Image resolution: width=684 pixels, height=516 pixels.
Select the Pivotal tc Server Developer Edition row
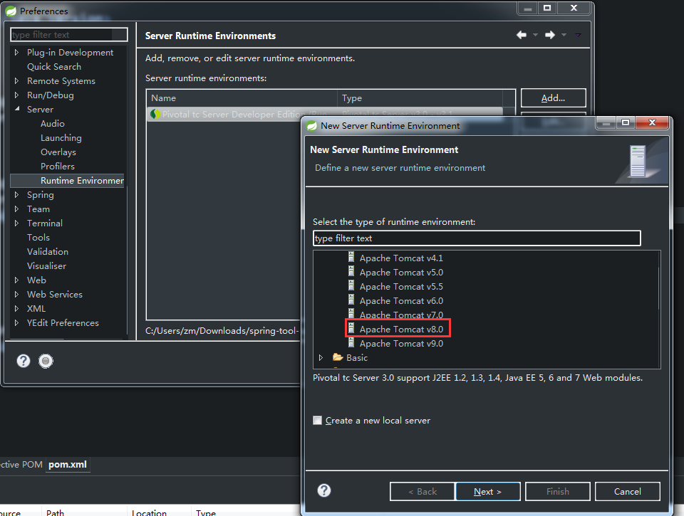coord(325,114)
